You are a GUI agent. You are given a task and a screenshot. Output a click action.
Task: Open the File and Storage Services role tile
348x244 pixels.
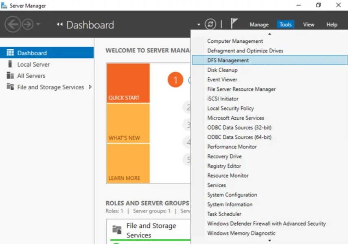click(148, 231)
